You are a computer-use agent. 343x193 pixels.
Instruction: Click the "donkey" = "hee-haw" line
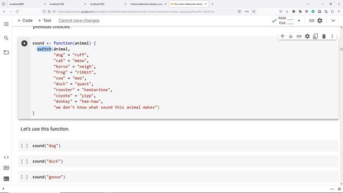[78, 101]
